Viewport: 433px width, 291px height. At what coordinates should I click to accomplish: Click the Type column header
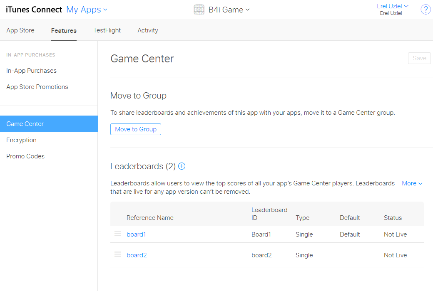tap(302, 218)
